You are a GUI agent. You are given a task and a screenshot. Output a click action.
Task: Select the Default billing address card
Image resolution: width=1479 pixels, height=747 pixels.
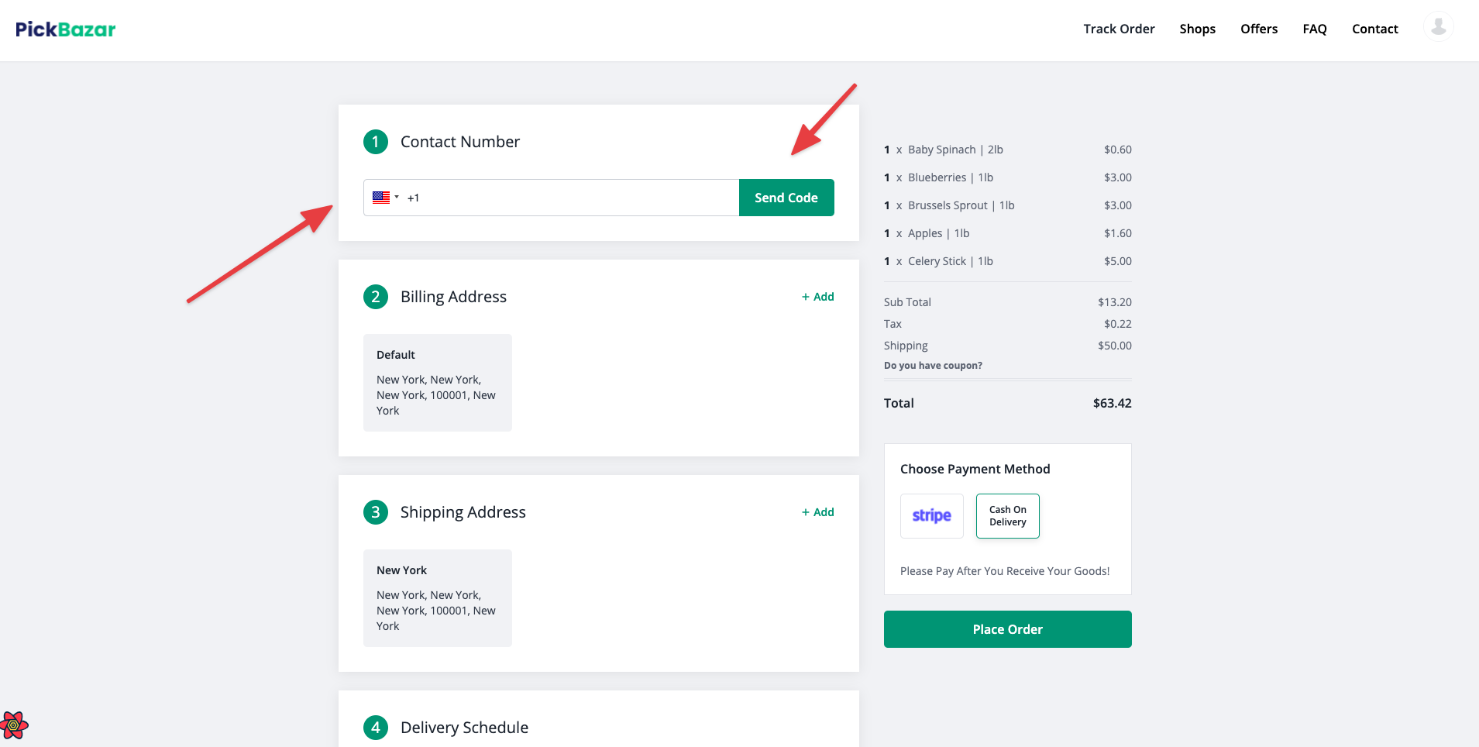[437, 383]
